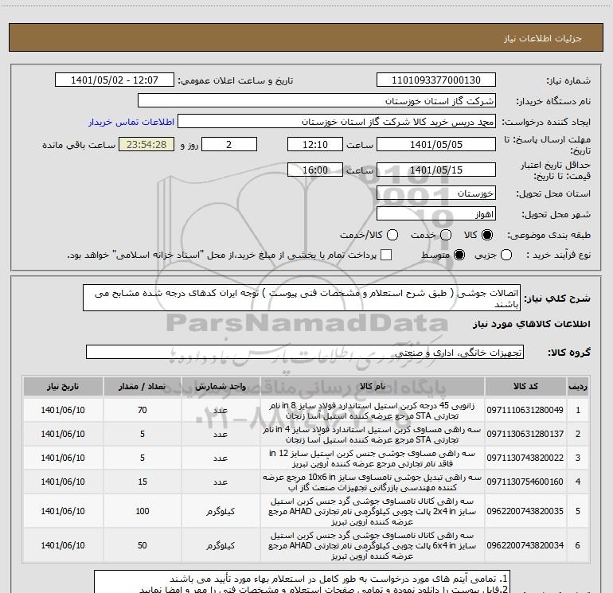Select product code 0971130631280137
Image resolution: width=613 pixels, height=593 pixels.
tap(525, 434)
